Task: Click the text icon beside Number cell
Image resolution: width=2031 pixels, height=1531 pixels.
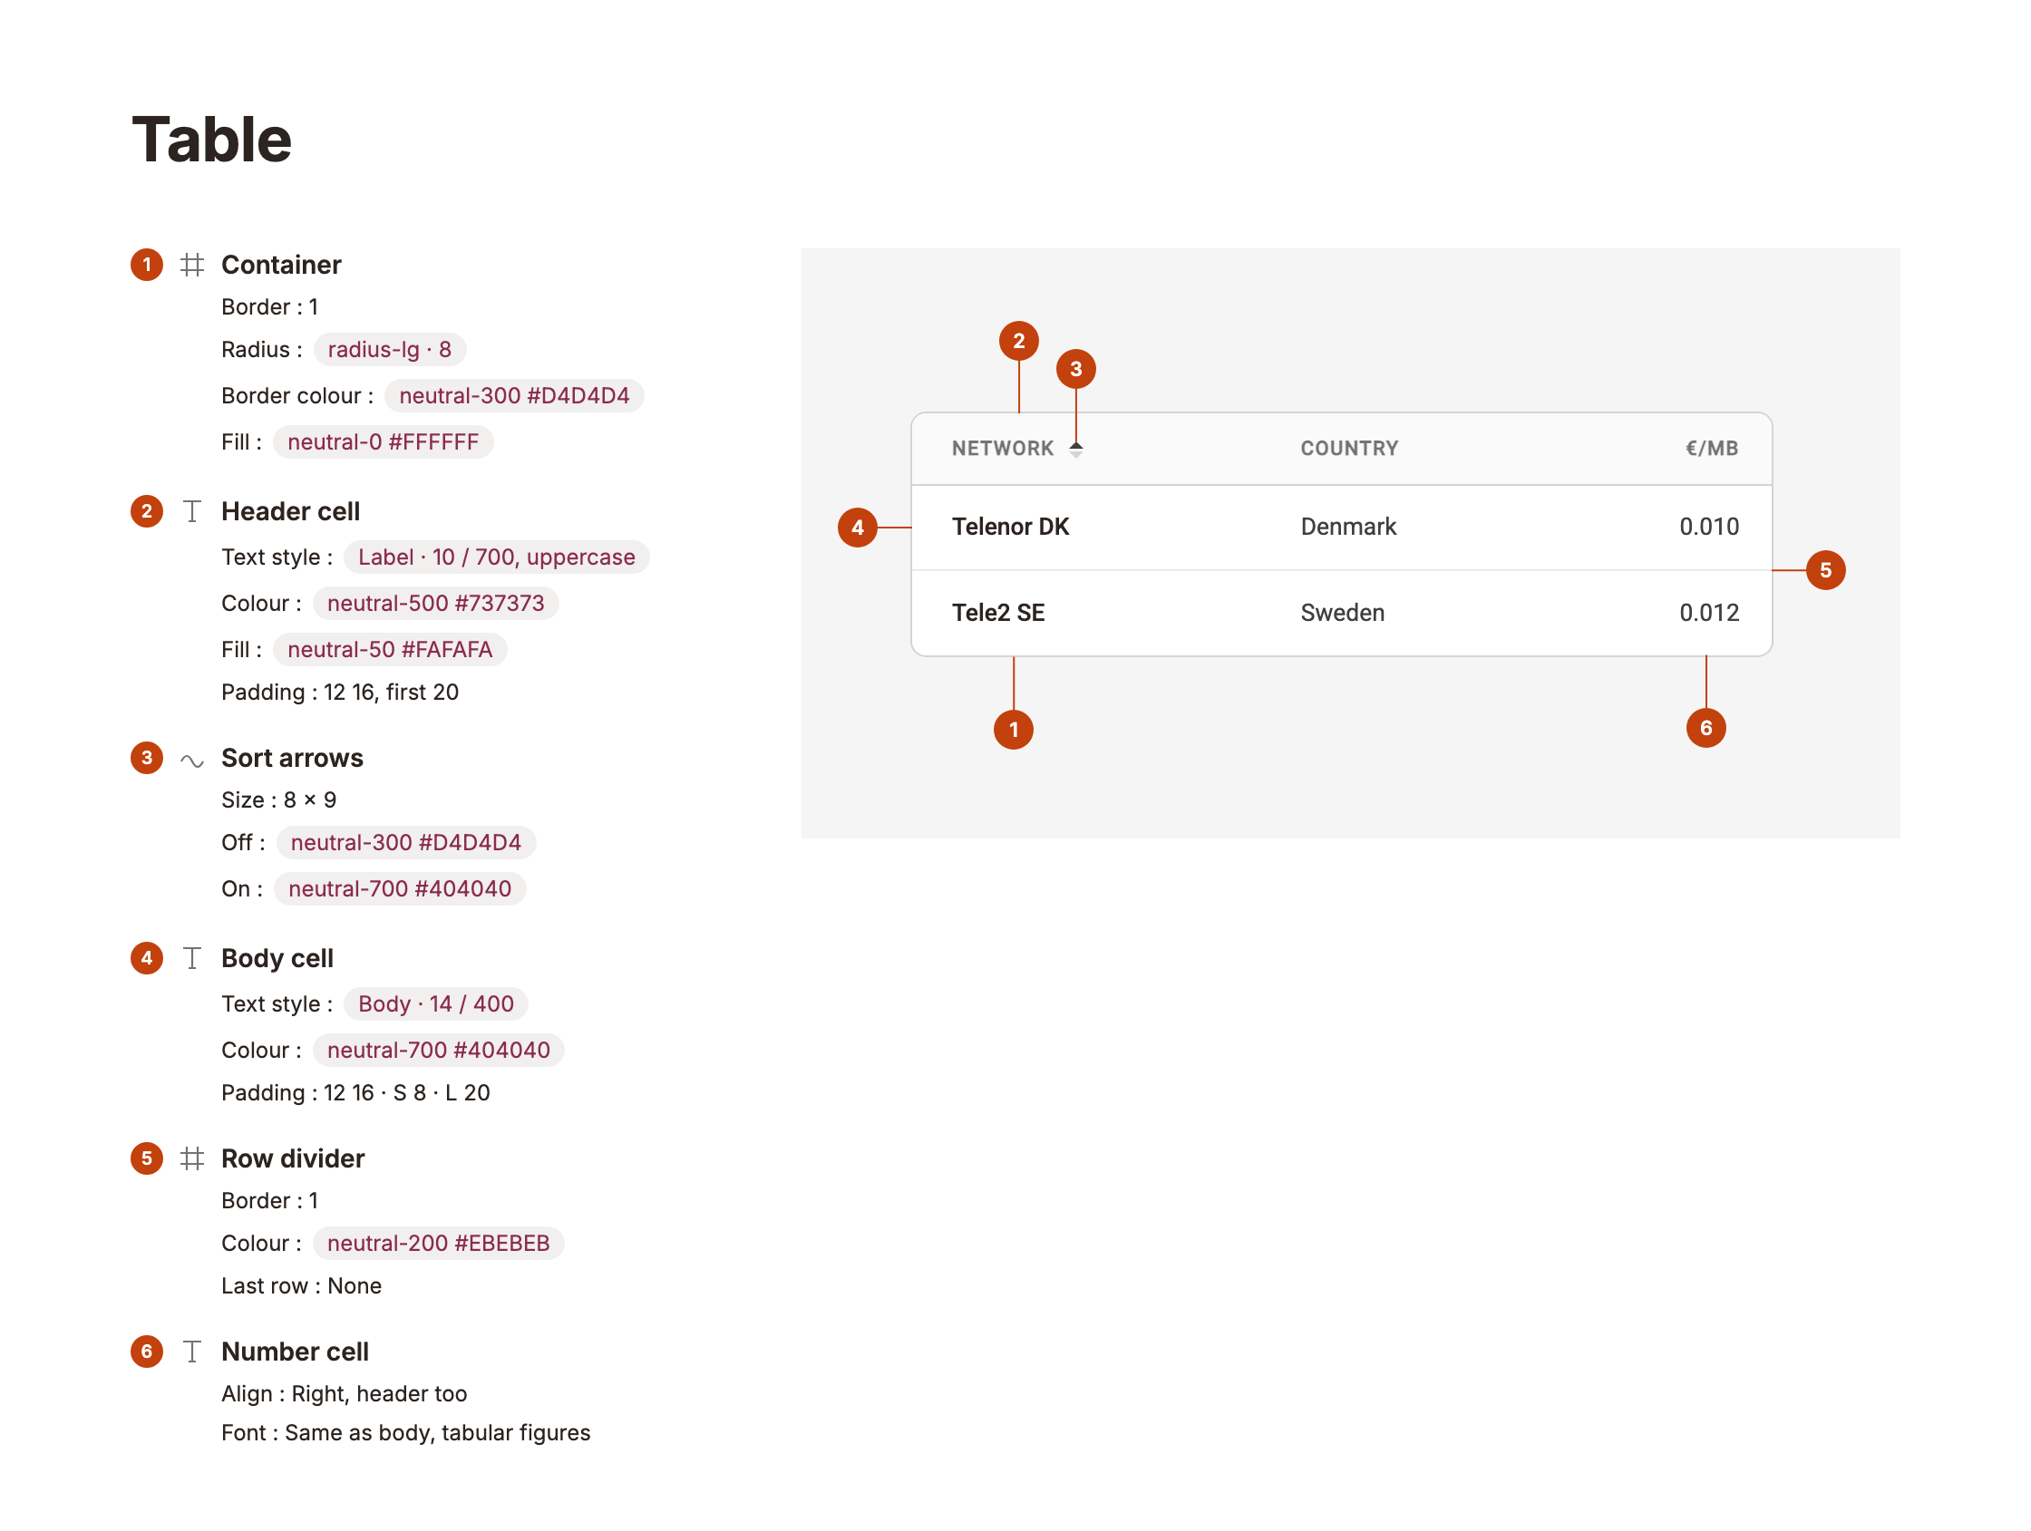Action: (x=192, y=1352)
